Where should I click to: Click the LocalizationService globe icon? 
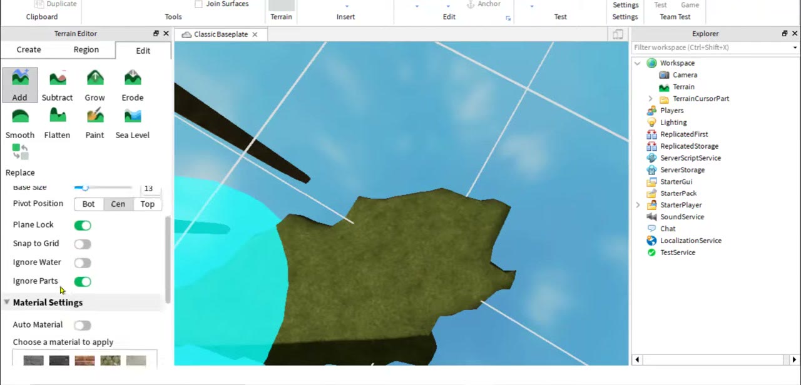tap(651, 241)
